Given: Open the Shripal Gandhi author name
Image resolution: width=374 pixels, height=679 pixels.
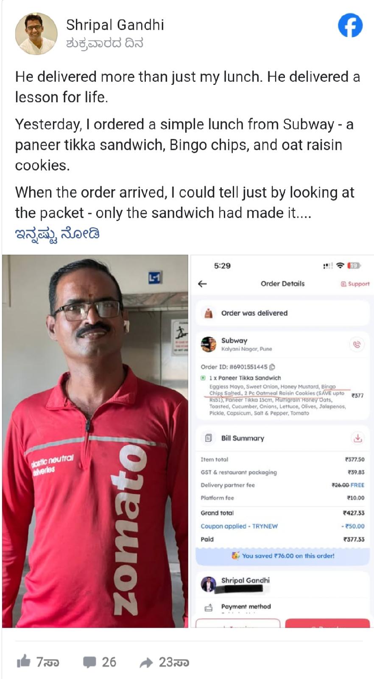Looking at the screenshot, I should 115,25.
